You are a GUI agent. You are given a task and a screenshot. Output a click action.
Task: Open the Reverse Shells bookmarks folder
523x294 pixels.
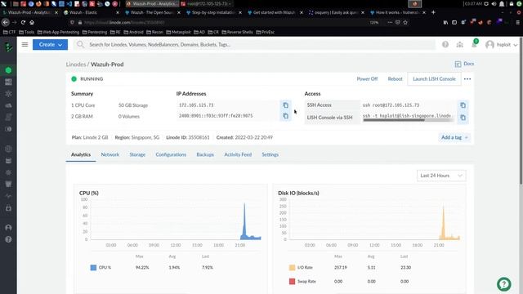[238, 32]
